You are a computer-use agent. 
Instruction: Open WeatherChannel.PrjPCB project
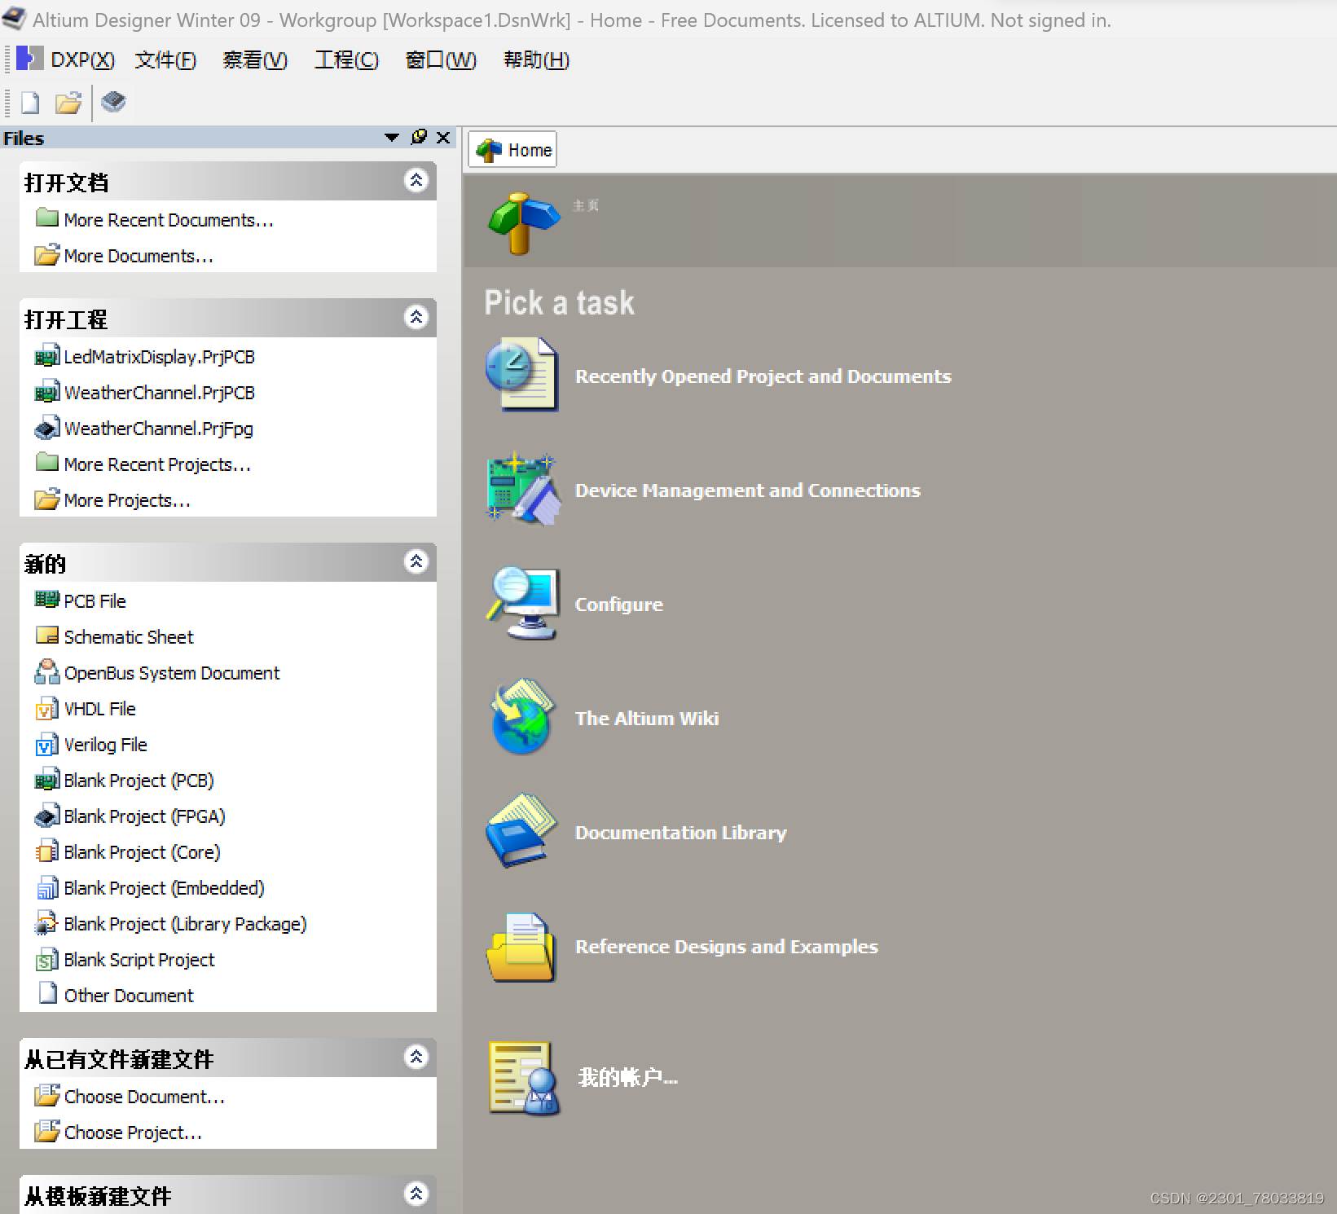pyautogui.click(x=159, y=393)
